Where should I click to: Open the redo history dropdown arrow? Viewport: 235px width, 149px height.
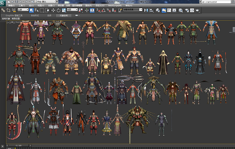29,2
